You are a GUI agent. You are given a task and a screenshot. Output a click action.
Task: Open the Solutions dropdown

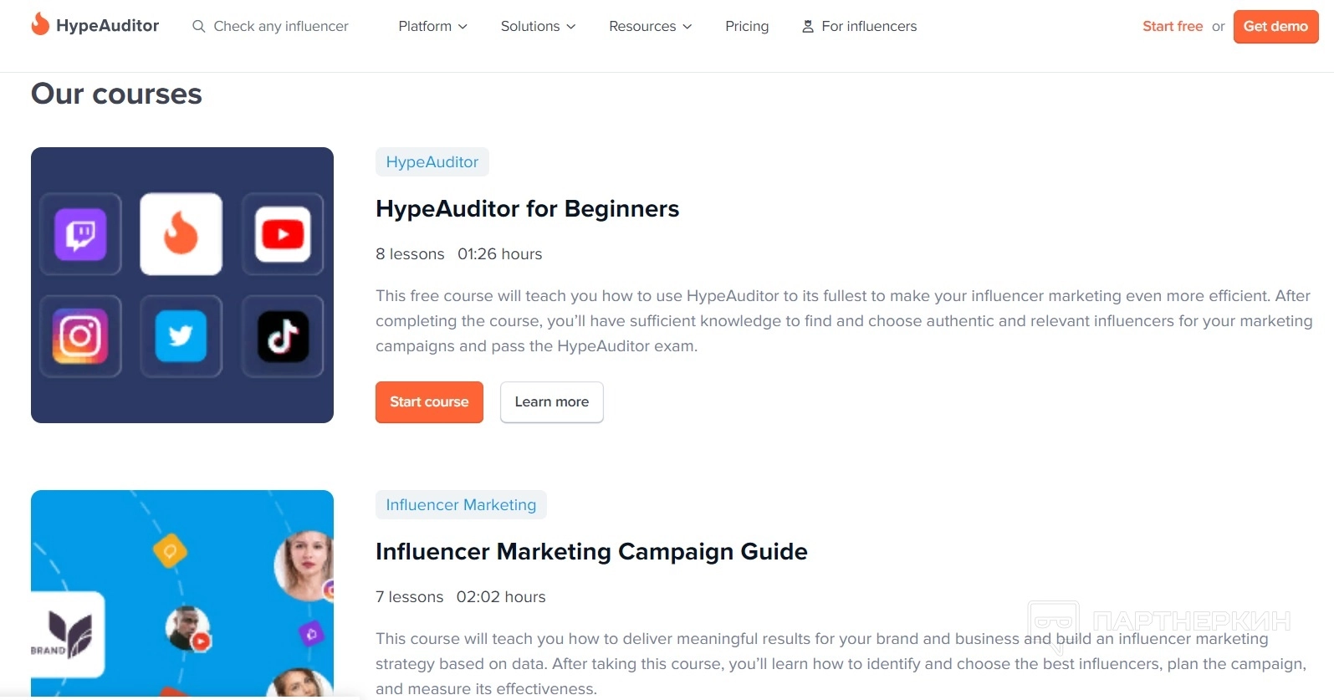coord(538,27)
